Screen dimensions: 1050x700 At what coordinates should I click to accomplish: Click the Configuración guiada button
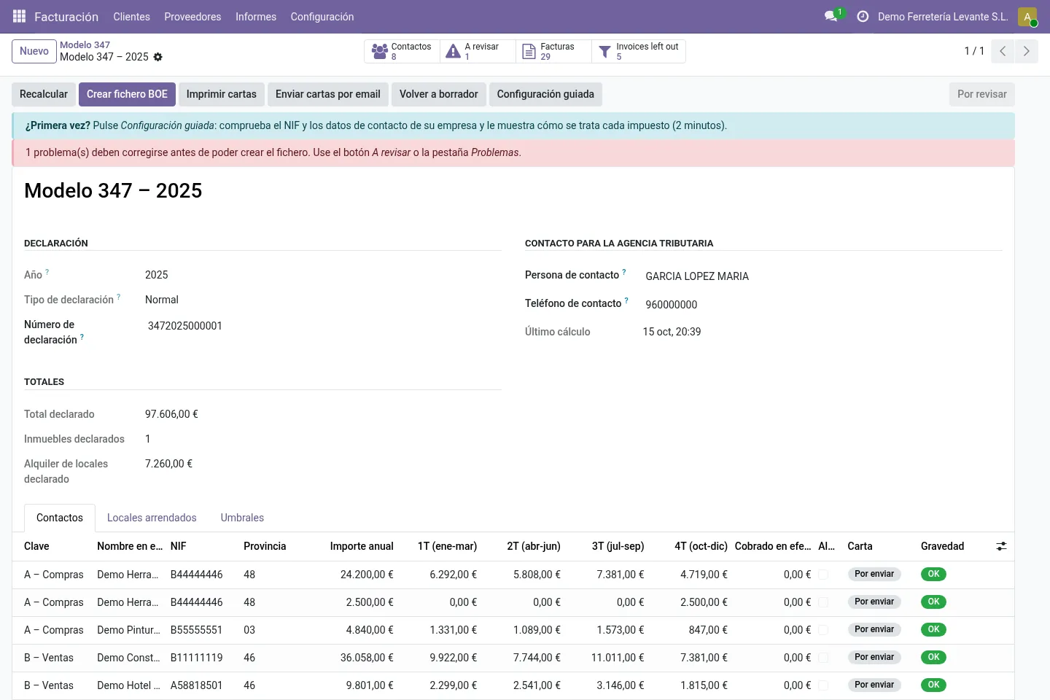click(x=545, y=94)
